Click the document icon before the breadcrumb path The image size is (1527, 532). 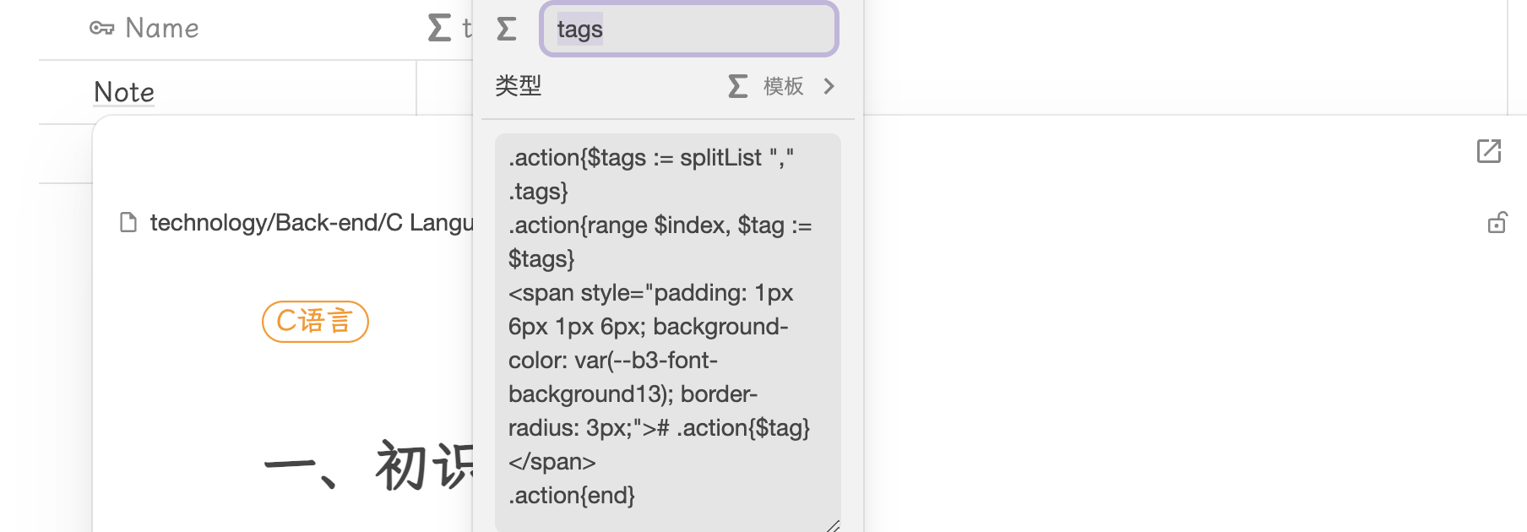(128, 223)
